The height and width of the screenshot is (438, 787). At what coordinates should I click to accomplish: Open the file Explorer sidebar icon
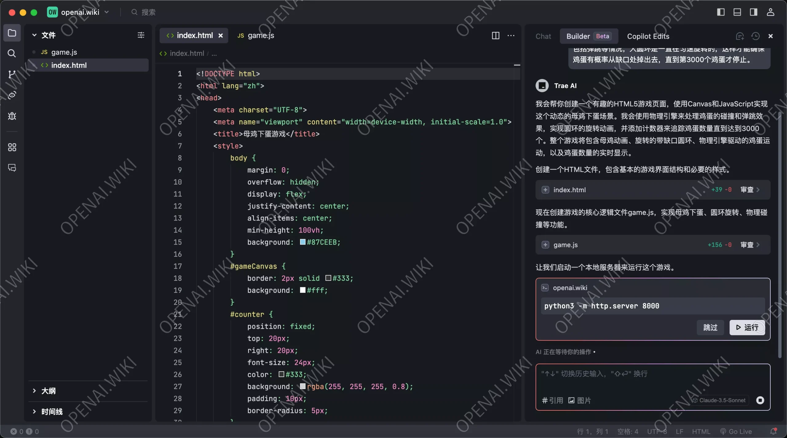coord(12,33)
